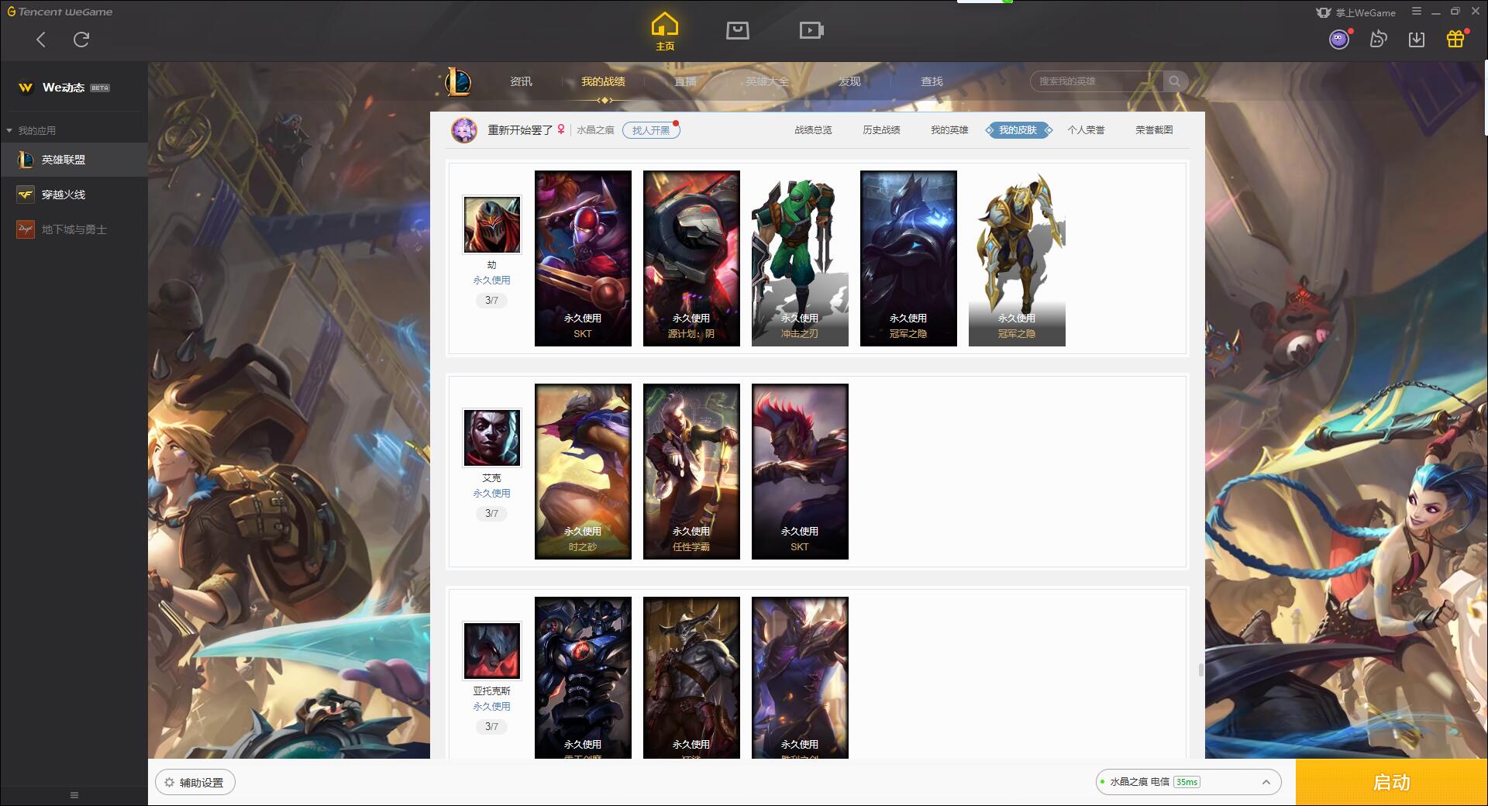Click 永久使用 under 亚托克斯 name

pyautogui.click(x=491, y=707)
